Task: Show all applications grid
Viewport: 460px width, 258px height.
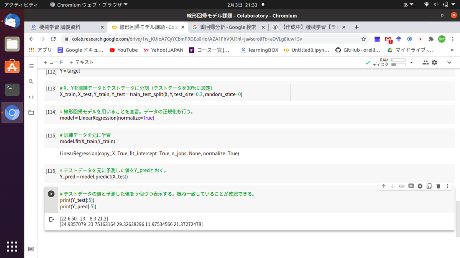Action: [12, 247]
